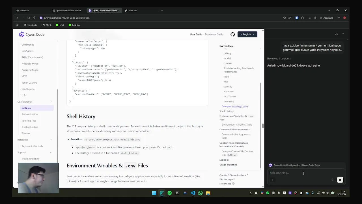Open the Perplexity bookmark

click(30, 25)
